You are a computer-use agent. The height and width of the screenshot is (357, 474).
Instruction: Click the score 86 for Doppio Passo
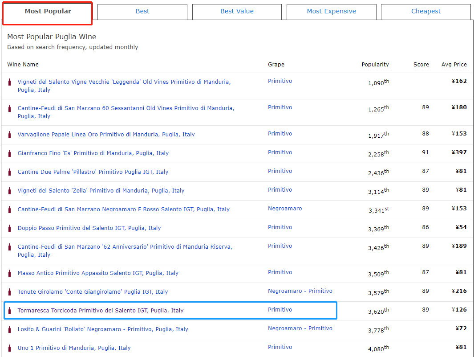click(425, 227)
